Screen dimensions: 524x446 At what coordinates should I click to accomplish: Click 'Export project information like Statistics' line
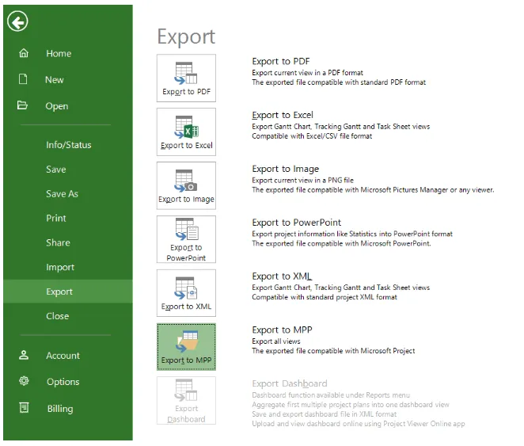pyautogui.click(x=352, y=234)
